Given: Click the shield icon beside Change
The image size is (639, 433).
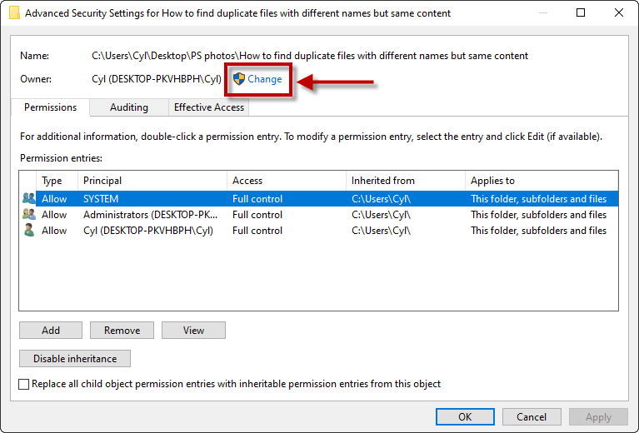Looking at the screenshot, I should (x=239, y=78).
